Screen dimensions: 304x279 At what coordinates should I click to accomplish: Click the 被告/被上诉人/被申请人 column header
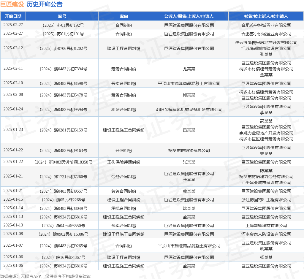266,16
